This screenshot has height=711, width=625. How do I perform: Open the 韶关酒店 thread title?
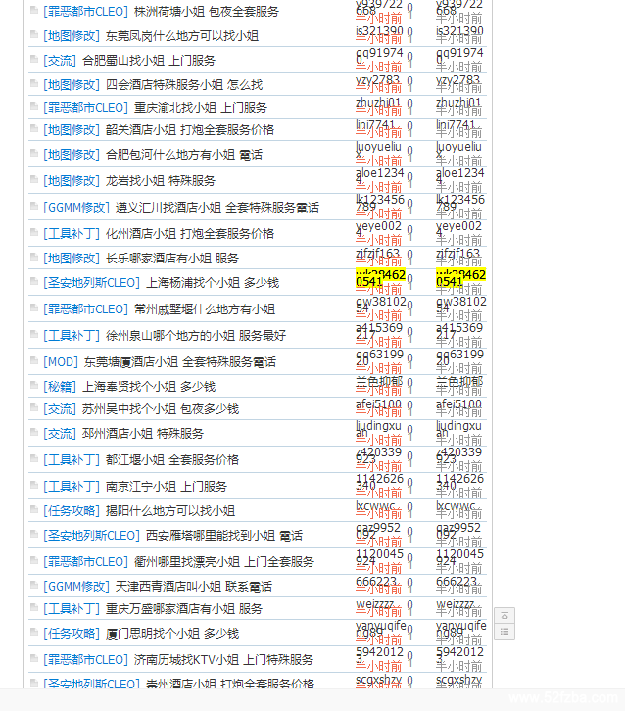tap(190, 130)
